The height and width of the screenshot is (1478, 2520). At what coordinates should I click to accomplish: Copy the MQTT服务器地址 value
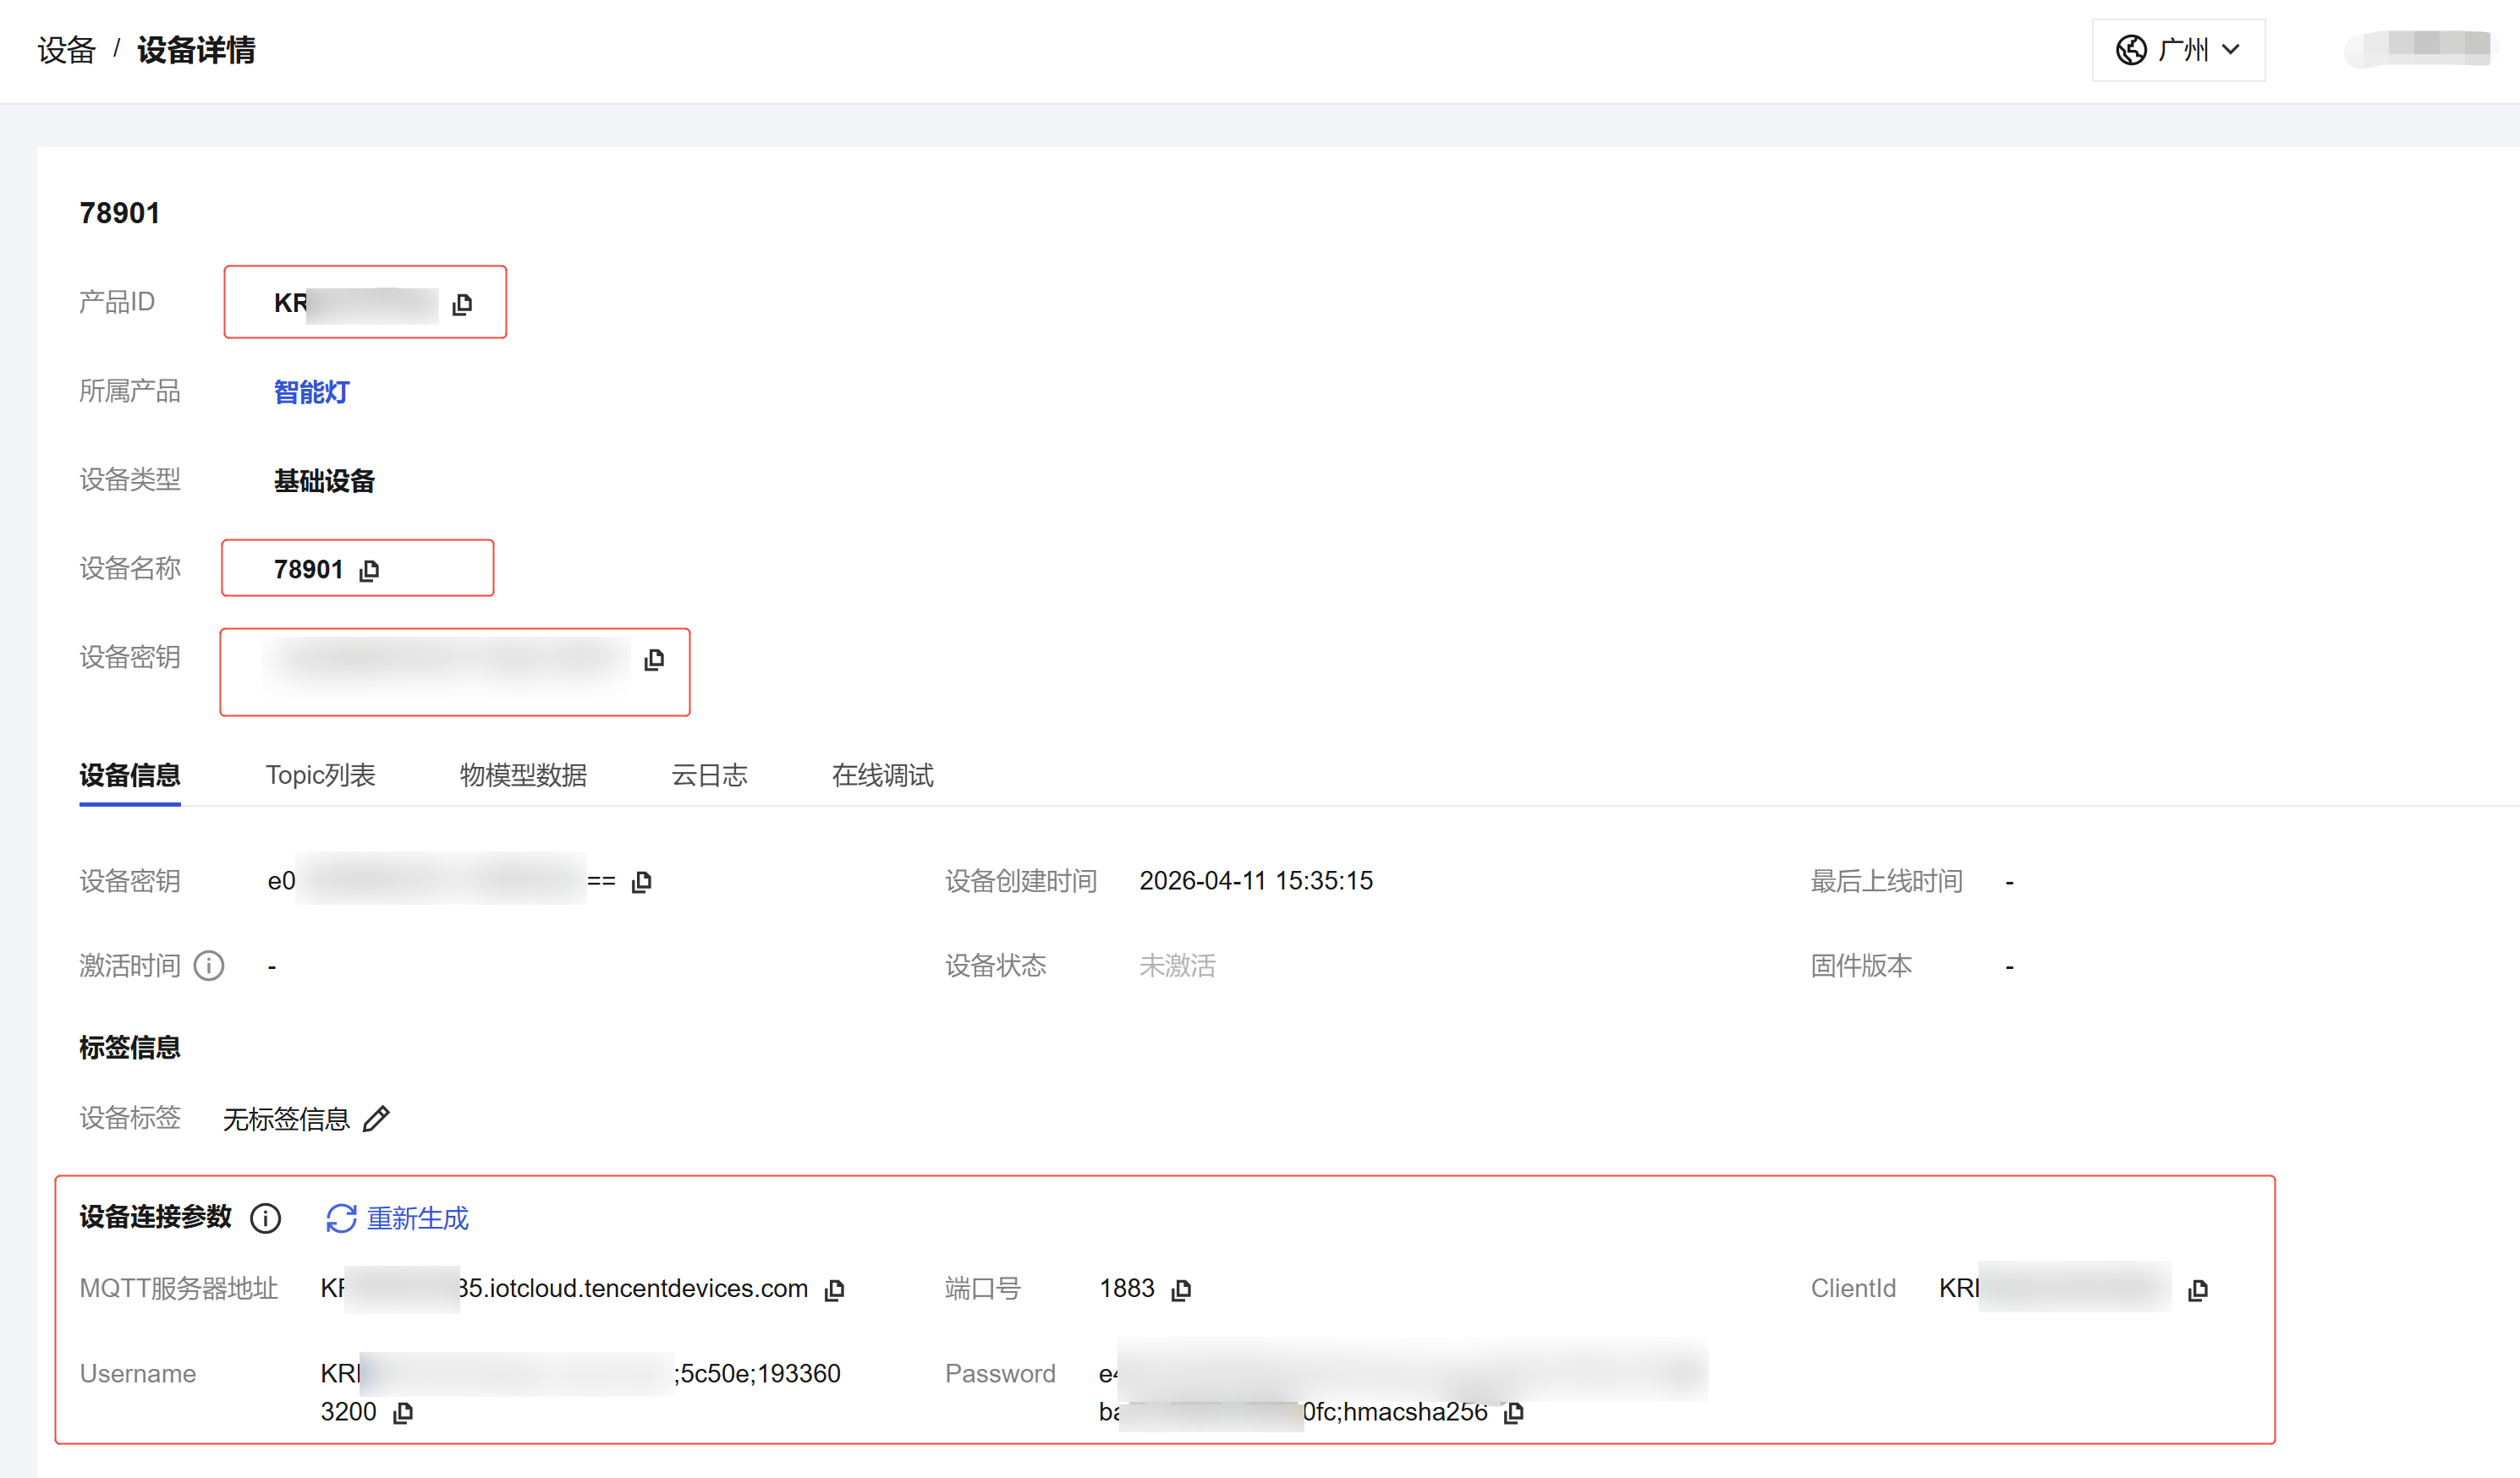pyautogui.click(x=835, y=1289)
